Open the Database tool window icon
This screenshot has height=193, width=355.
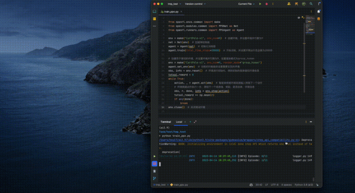coord(319,19)
